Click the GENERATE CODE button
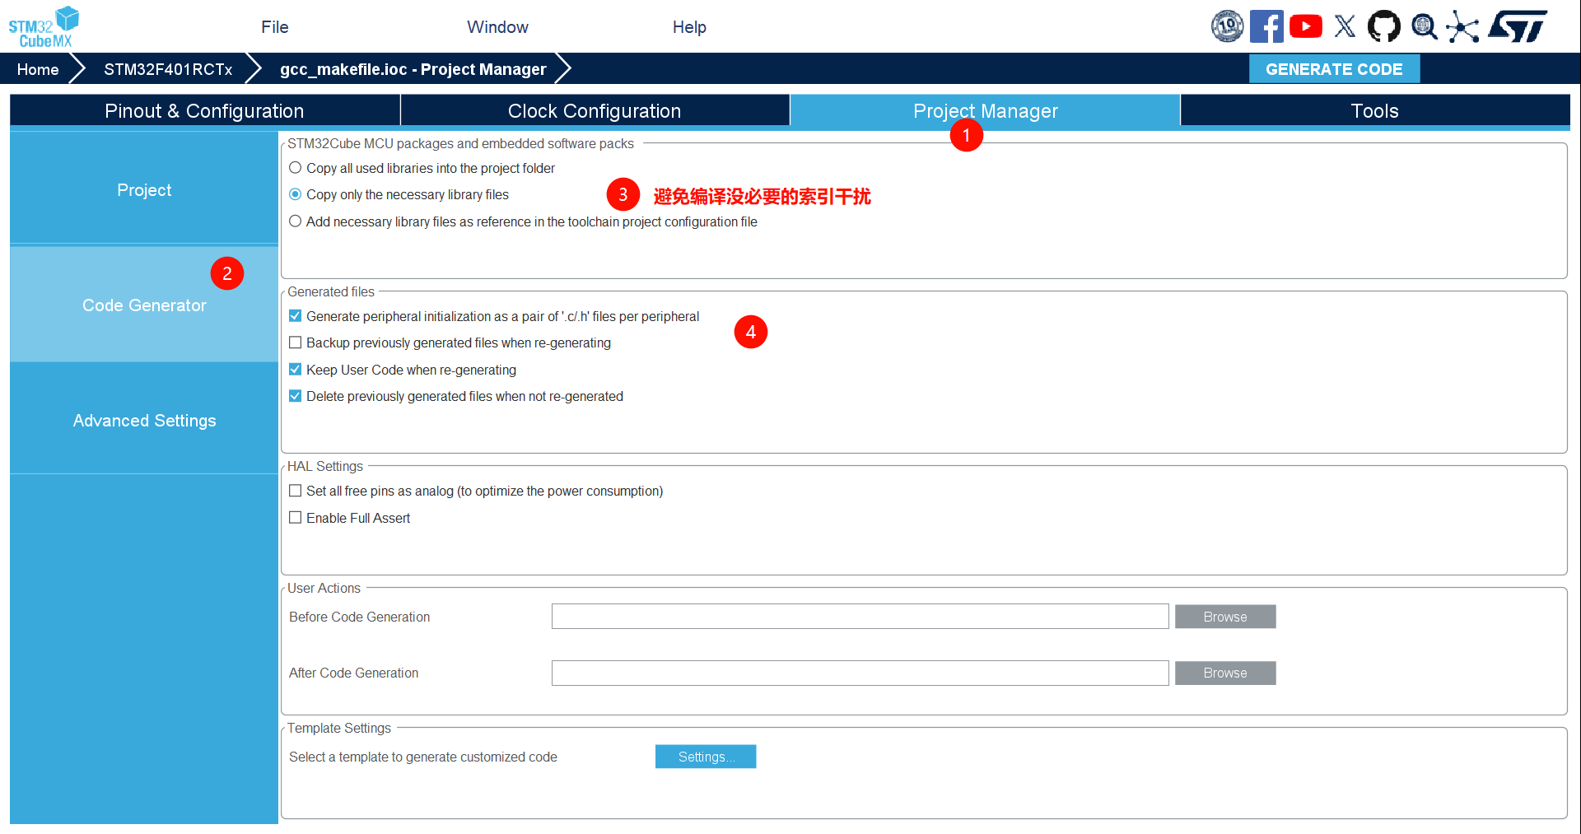Image resolution: width=1581 pixels, height=834 pixels. [1334, 69]
